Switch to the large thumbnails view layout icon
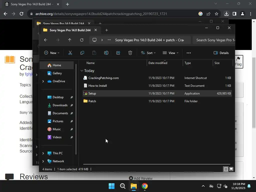 (x=231, y=169)
